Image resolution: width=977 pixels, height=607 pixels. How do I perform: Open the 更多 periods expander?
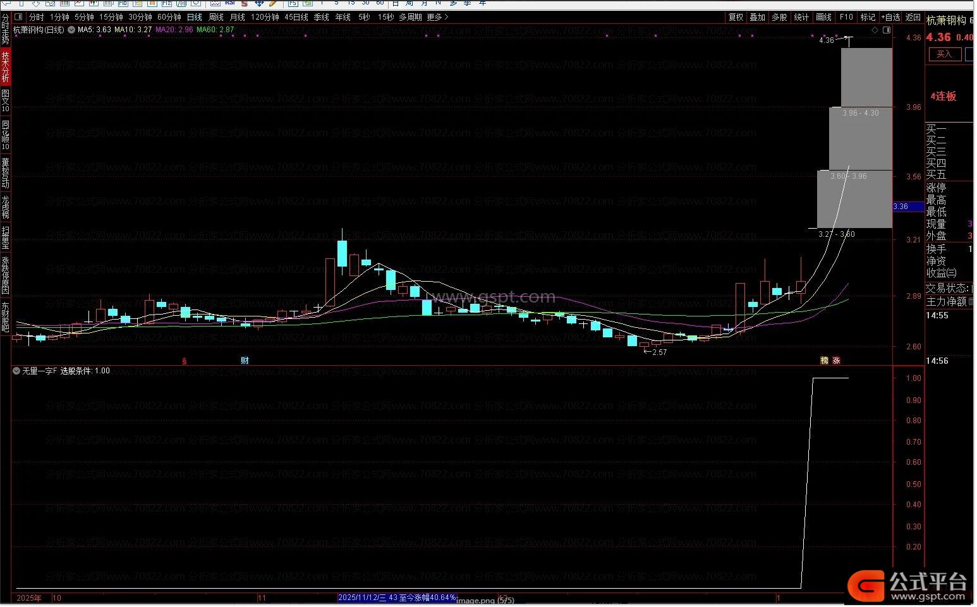pos(437,17)
